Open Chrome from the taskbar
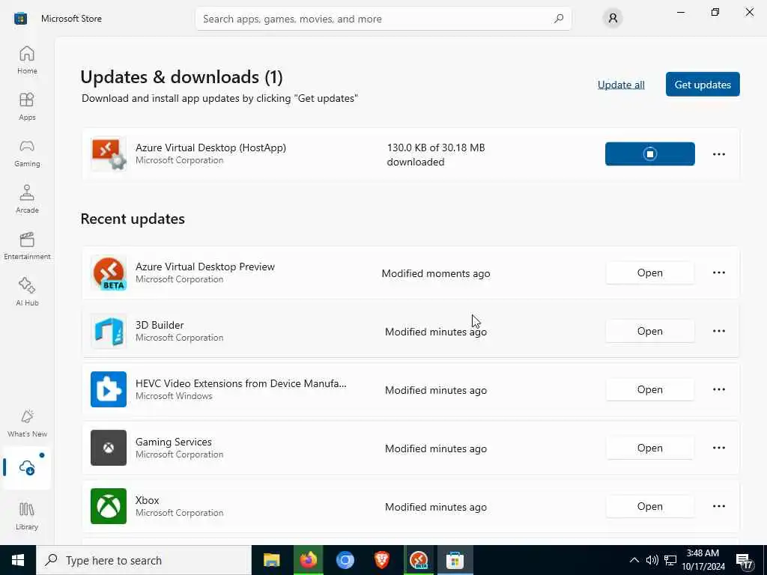This screenshot has height=575, width=767. point(345,560)
